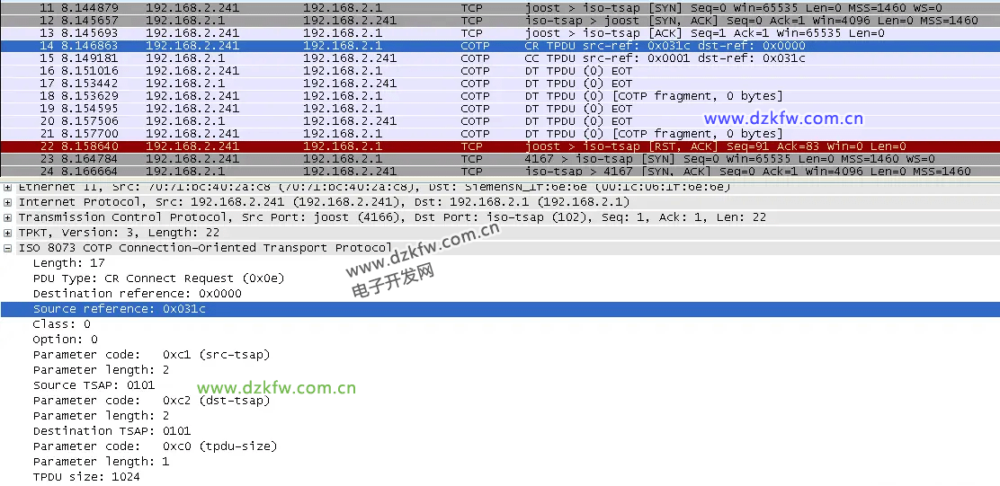This screenshot has height=486, width=1000.
Task: Select the Parameter code 0xc0 tpdu-size line
Action: (155, 446)
